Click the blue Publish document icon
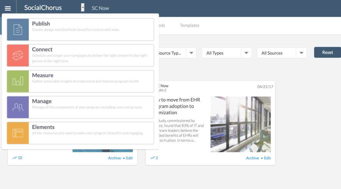Viewport: 341px width, 189px height. pyautogui.click(x=18, y=30)
